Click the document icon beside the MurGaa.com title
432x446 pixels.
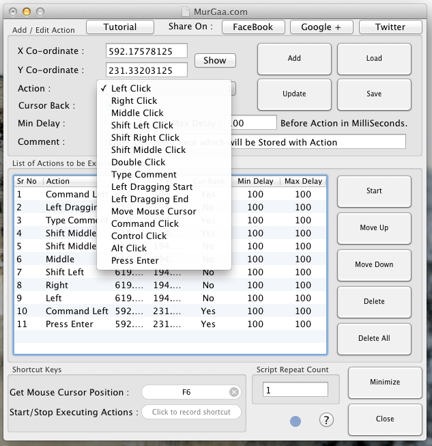pos(186,12)
